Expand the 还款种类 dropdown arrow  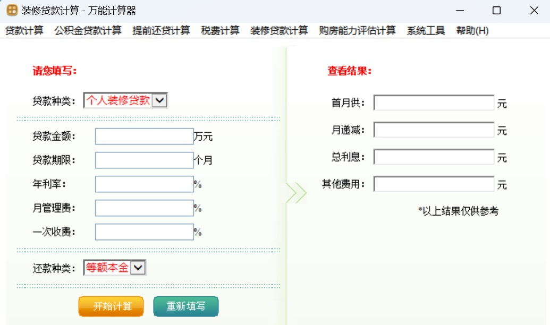pos(138,268)
